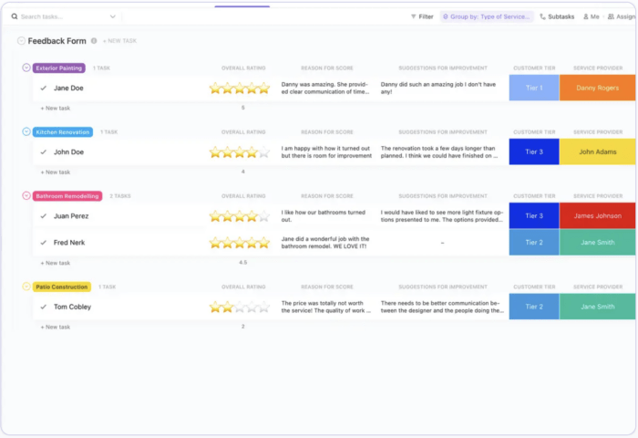This screenshot has width=638, height=438.
Task: Toggle the Fred Nerk task checkmark
Action: click(43, 243)
